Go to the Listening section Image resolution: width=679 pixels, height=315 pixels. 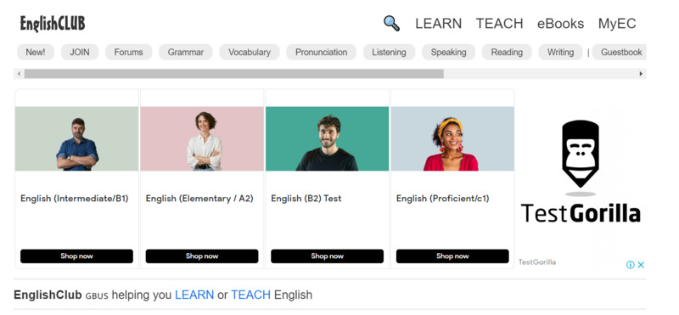click(x=389, y=52)
